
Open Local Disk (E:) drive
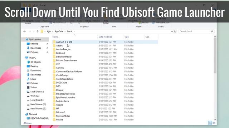(x=37, y=100)
